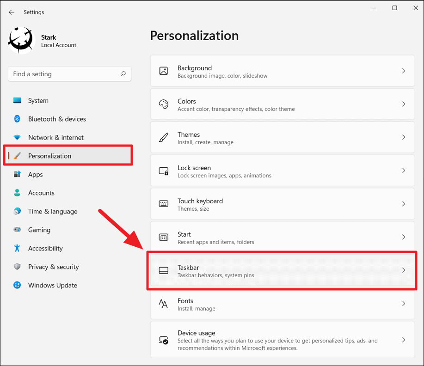Image resolution: width=424 pixels, height=366 pixels.
Task: Click 'Taskbar behaviors, system pins' description
Action: point(216,275)
